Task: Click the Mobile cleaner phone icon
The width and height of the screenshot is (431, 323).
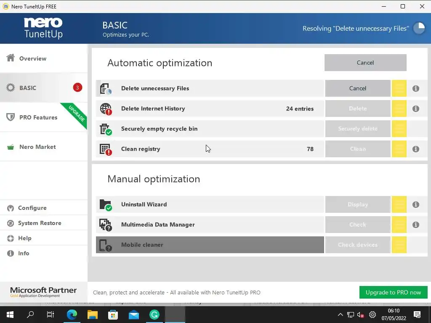Action: click(x=106, y=245)
